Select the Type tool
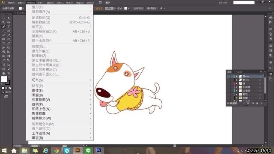The height and width of the screenshot is (154, 274). coord(9,27)
